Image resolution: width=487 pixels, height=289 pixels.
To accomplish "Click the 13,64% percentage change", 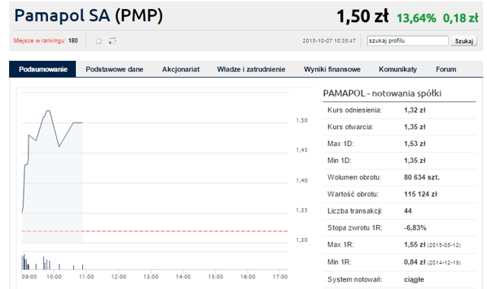I will click(416, 18).
